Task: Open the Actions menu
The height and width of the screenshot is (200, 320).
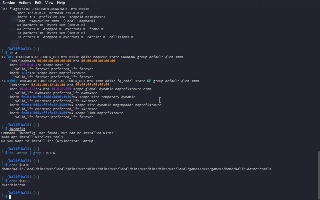Action: coord(25,3)
